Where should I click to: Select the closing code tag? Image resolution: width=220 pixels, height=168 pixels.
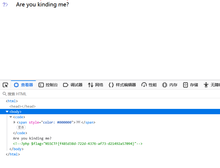click(x=20, y=133)
